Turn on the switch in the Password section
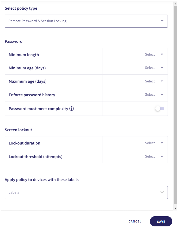 click(159, 108)
